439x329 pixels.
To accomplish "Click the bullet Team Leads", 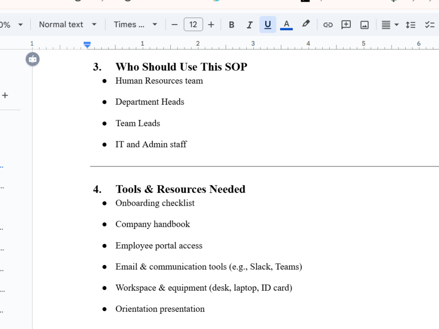I will [138, 123].
